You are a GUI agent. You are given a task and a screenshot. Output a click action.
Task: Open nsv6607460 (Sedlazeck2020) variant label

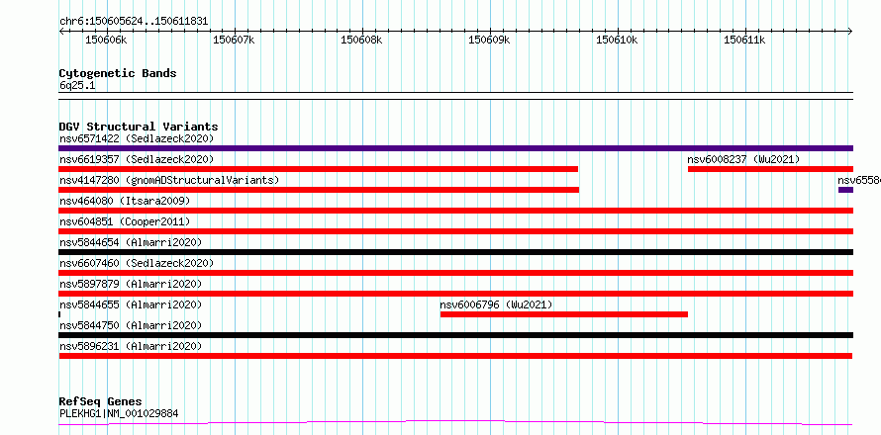(x=137, y=263)
